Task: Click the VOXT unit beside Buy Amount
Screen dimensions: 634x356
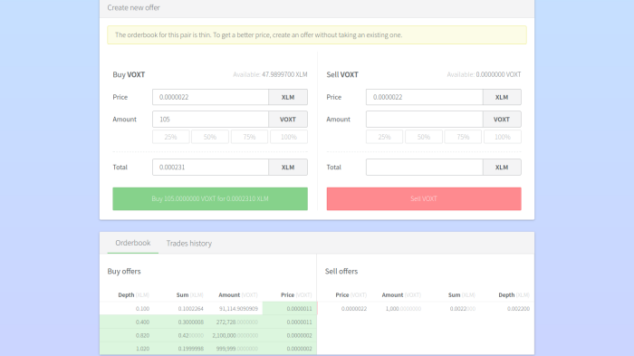Action: (x=288, y=120)
